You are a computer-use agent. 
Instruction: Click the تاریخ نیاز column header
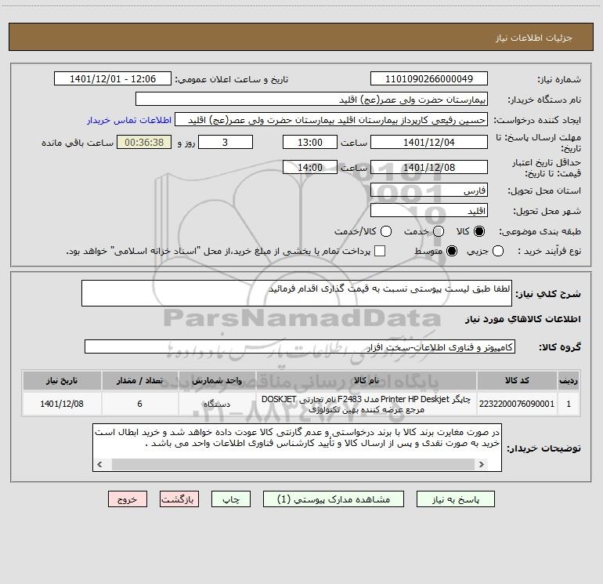tap(62, 381)
